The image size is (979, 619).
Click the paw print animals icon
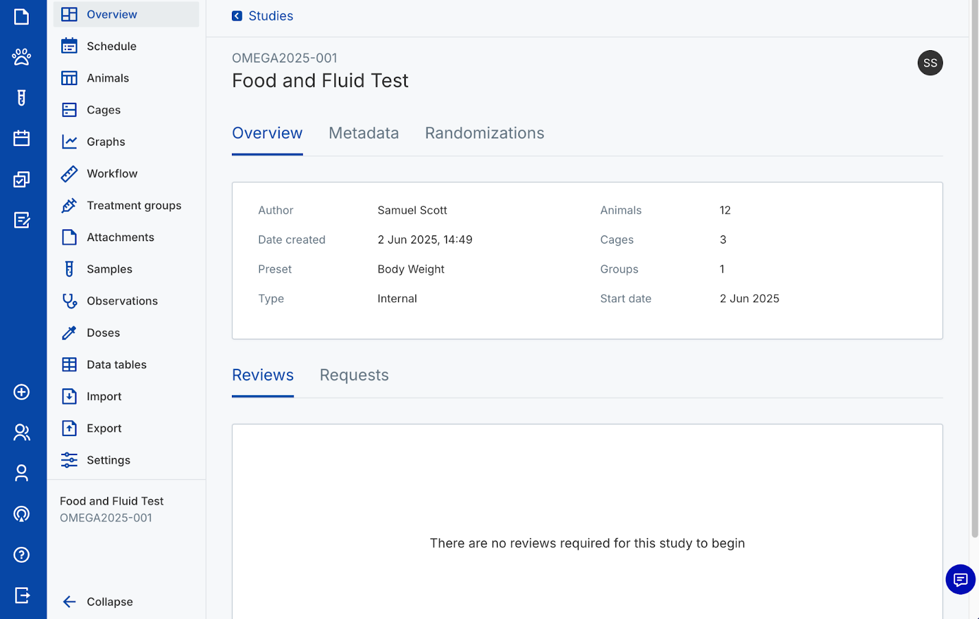(21, 57)
